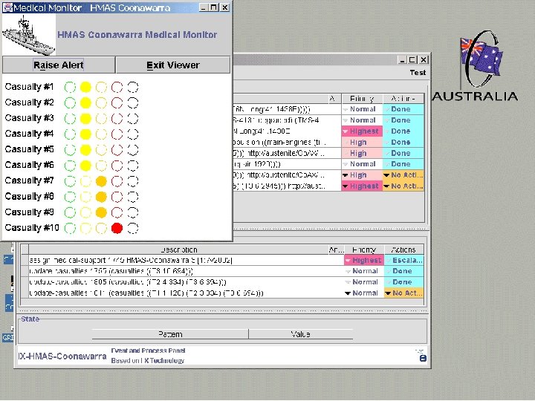
Task: Select the filled yellow circle for Casualty #6
Action: point(85,166)
